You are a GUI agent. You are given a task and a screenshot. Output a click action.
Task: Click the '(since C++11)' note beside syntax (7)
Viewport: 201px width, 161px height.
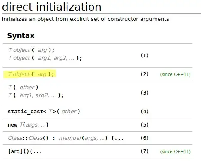pos(175,151)
